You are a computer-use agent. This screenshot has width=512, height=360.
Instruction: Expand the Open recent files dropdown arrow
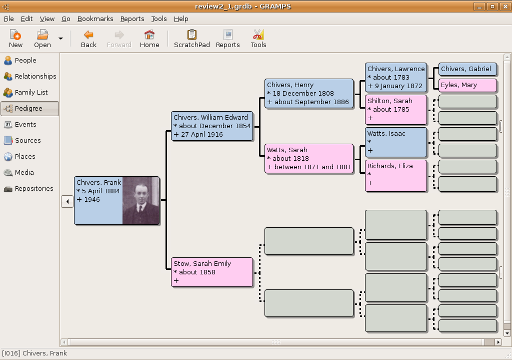[60, 39]
